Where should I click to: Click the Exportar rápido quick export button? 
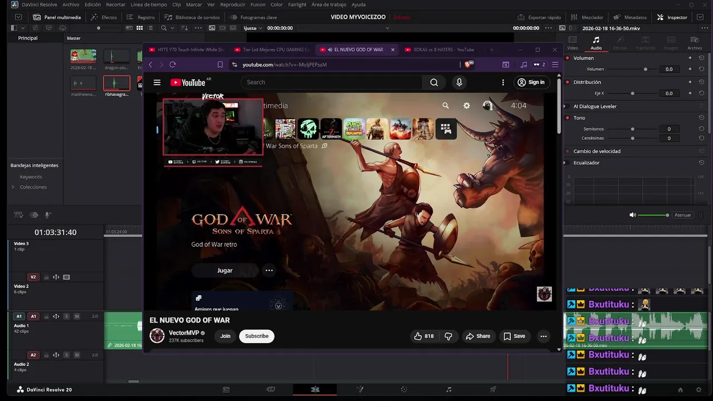tap(539, 17)
